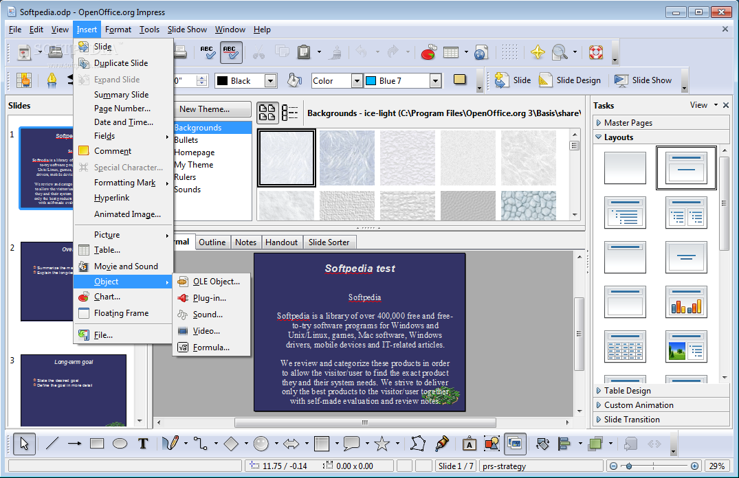The width and height of the screenshot is (739, 478).
Task: Select the Line drawing tool
Action: pyautogui.click(x=52, y=444)
